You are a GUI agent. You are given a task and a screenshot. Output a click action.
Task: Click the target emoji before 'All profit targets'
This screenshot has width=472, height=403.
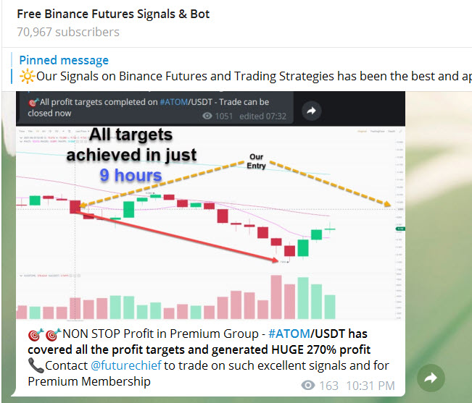32,102
